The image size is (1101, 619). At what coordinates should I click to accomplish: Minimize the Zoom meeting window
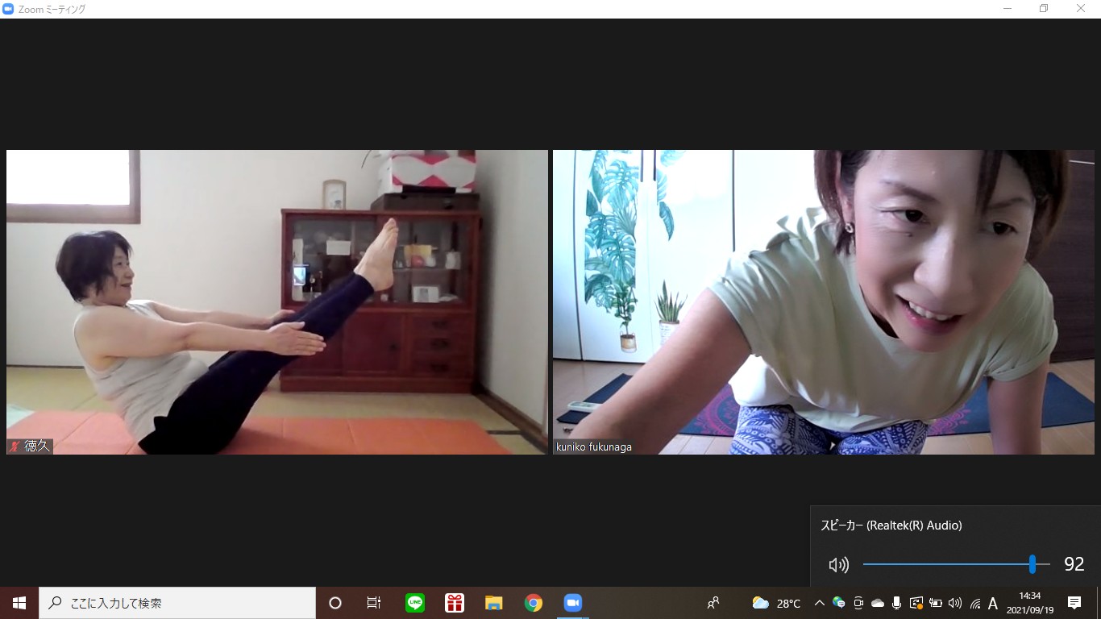(1008, 9)
